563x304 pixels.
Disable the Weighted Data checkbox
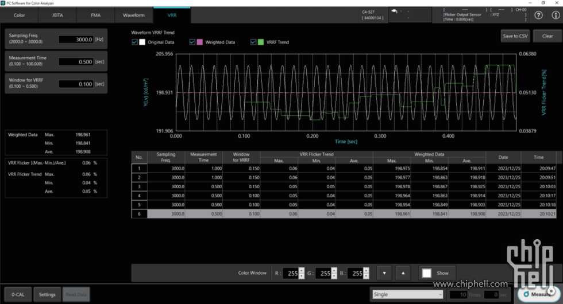(191, 42)
